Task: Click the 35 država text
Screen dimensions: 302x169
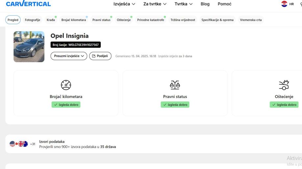Action: point(108,147)
